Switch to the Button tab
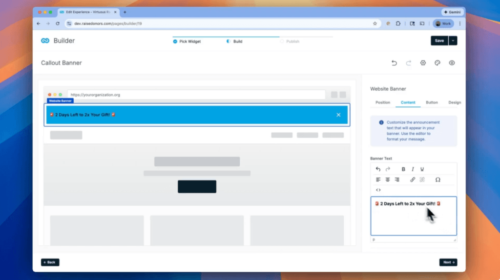500x280 pixels. click(x=432, y=102)
